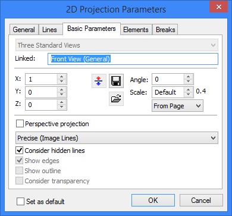The image size is (232, 216).
Task: Increase the Z value with up arrow
Action: [x=62, y=102]
